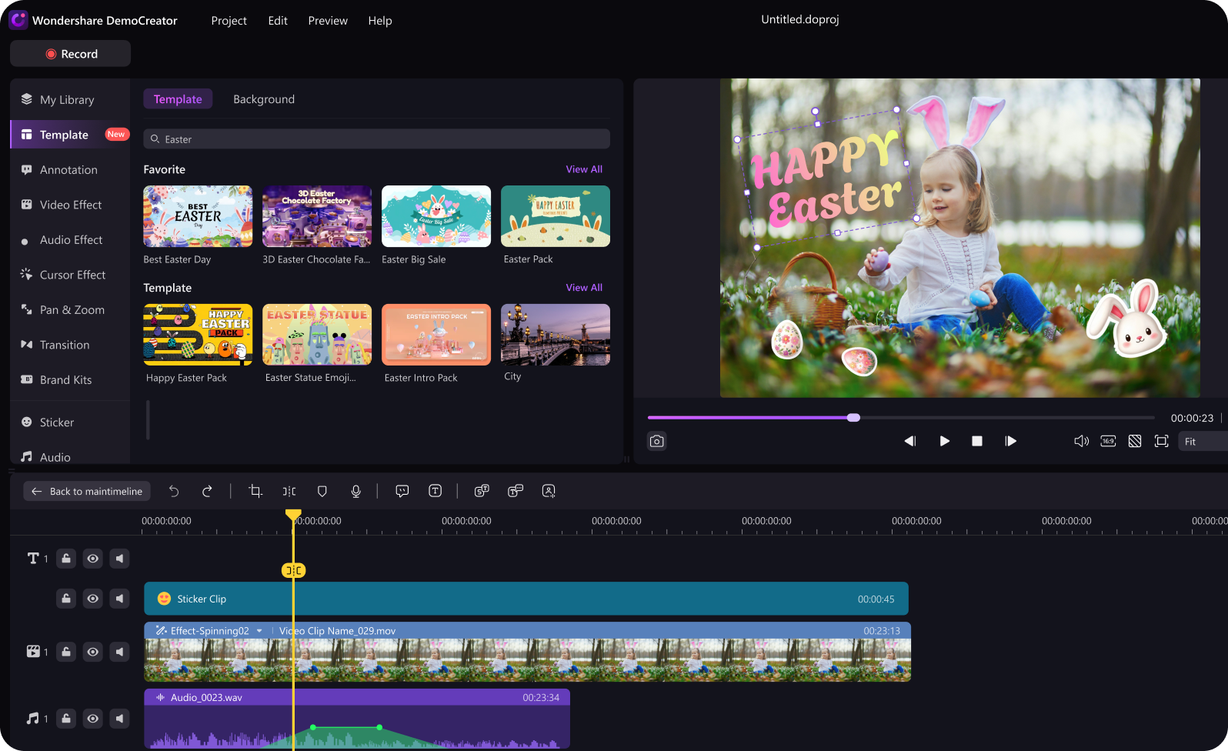Viewport: 1228px width, 751px height.
Task: Redo the last undone edit
Action: (x=207, y=491)
